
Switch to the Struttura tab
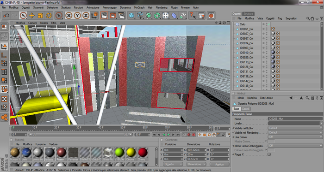tap(248, 14)
